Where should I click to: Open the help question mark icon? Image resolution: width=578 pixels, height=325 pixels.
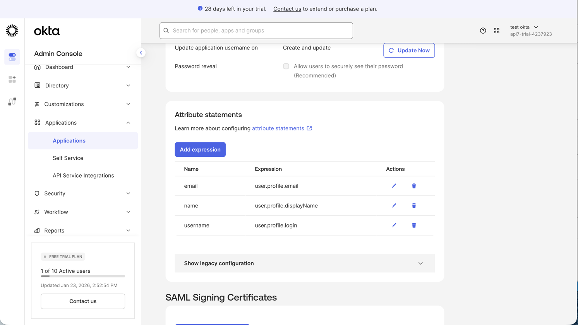coord(483,31)
